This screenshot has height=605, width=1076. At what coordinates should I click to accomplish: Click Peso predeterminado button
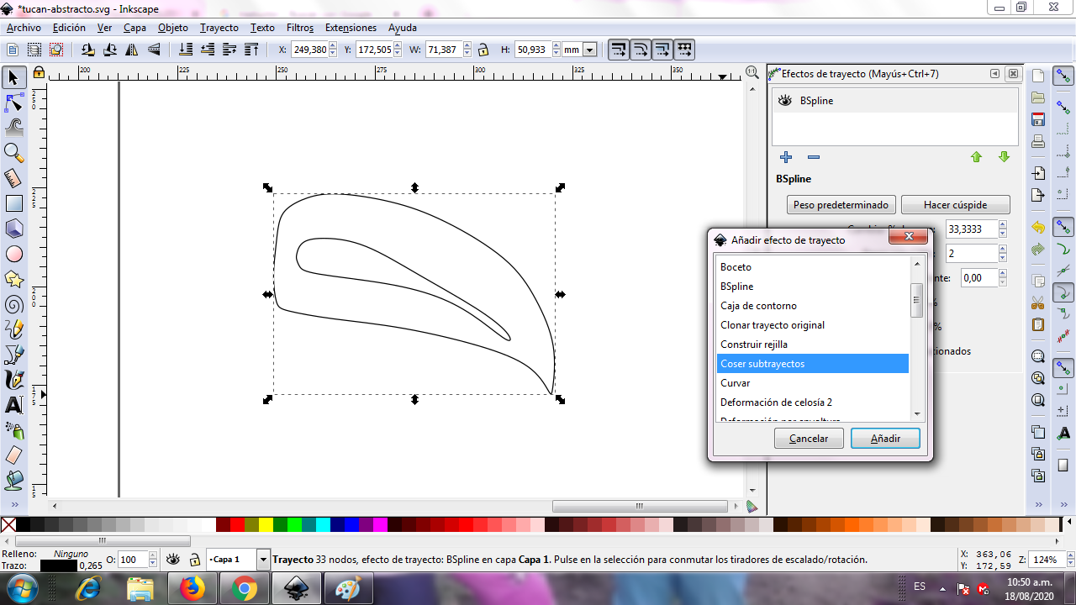pyautogui.click(x=841, y=205)
